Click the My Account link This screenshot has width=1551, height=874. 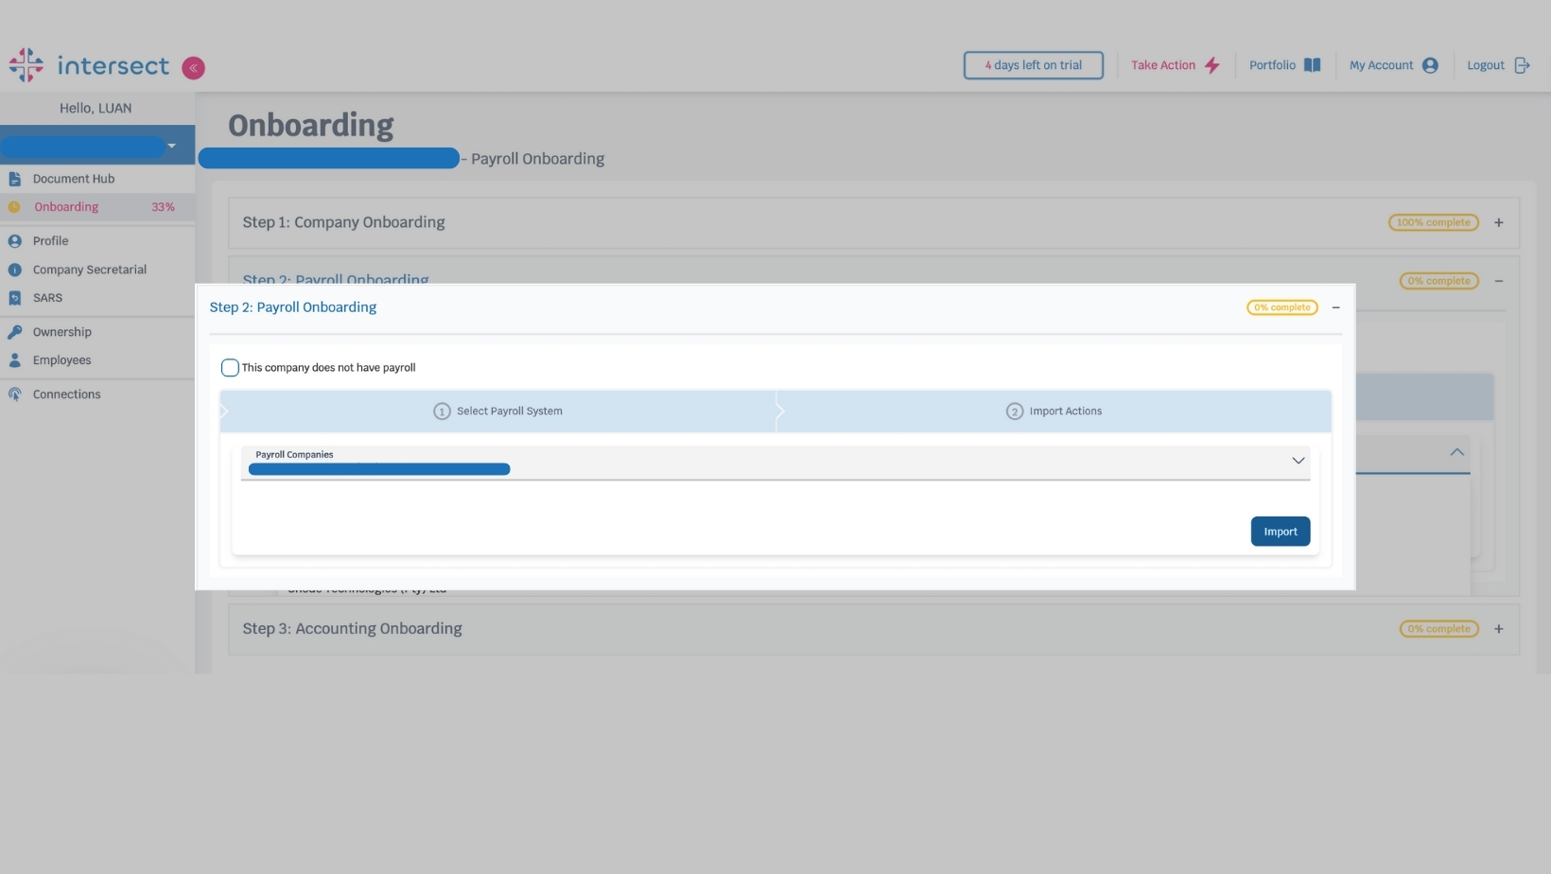tap(1381, 65)
